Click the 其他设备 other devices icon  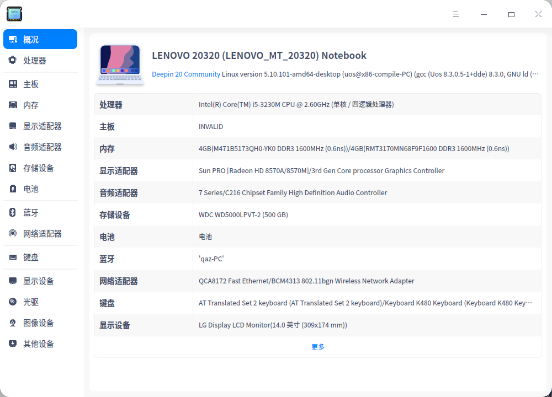13,344
